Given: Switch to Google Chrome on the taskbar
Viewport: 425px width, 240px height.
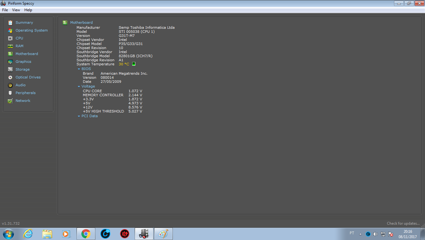Looking at the screenshot, I should click(86, 234).
